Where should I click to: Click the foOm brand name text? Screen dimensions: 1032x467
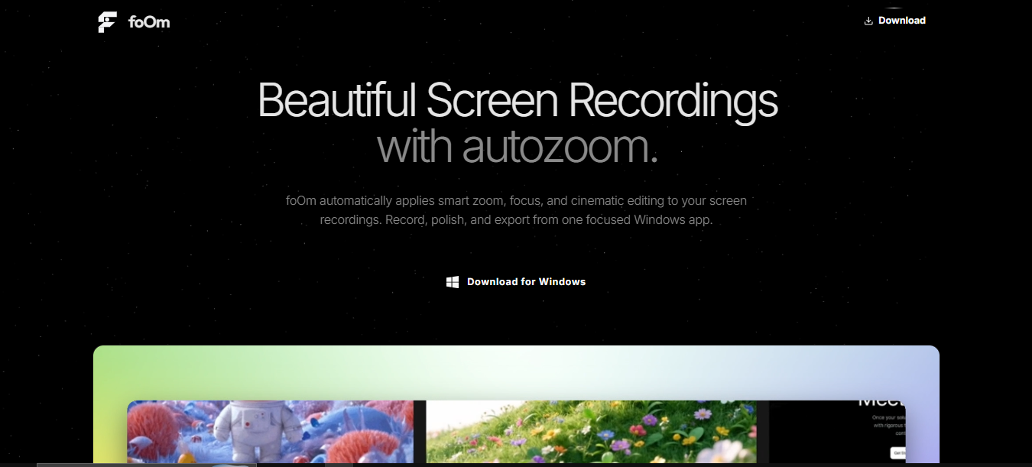pos(149,22)
